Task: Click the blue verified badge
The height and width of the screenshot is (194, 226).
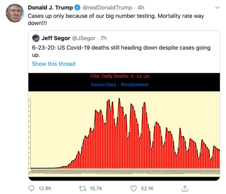Action: [x=77, y=7]
